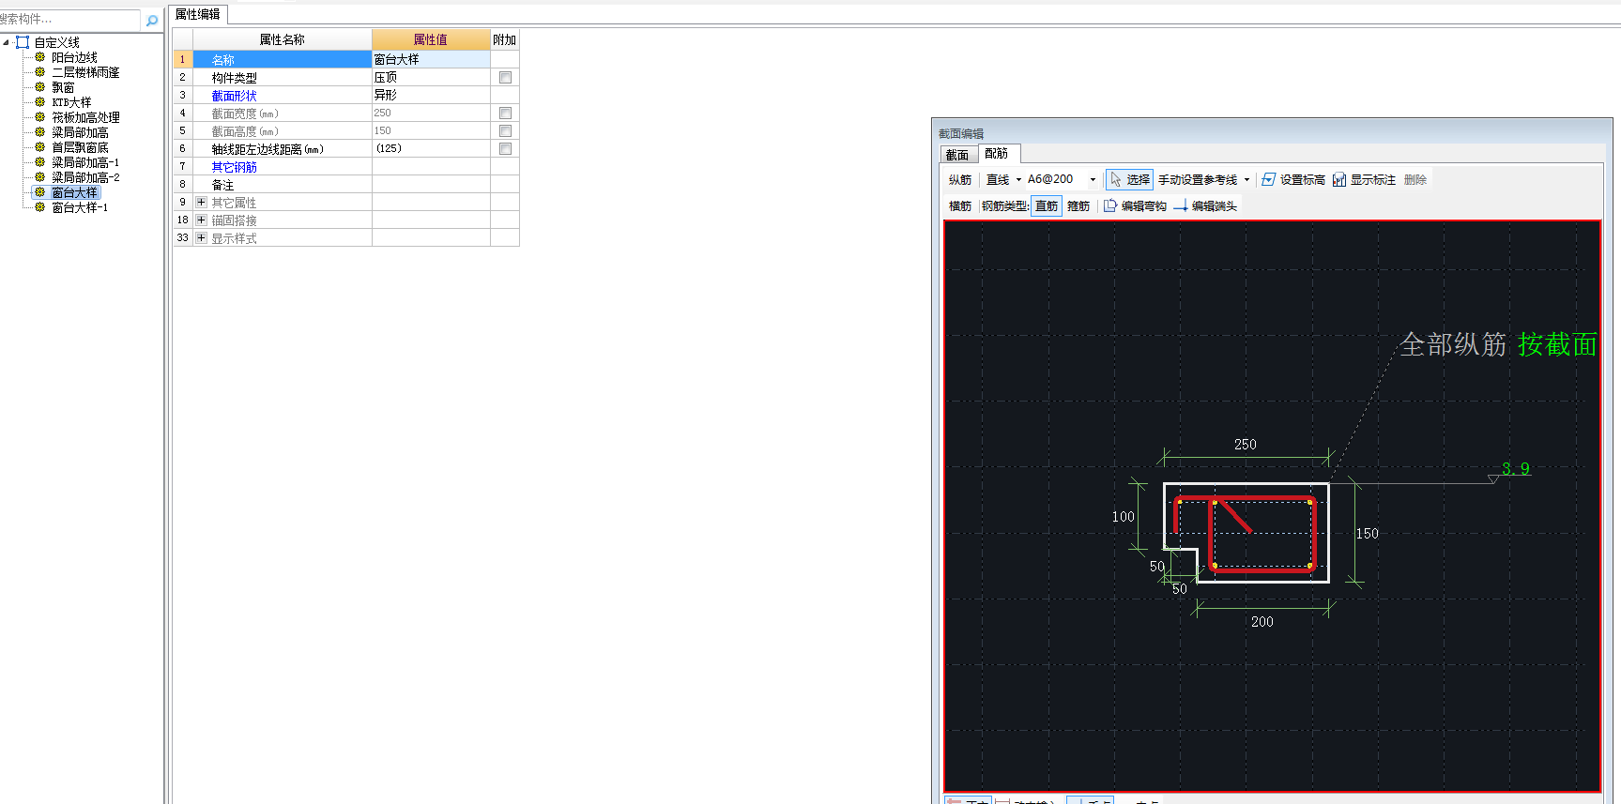Viewport: 1621px width, 804px height.
Task: Click the 编辑端头 end editing tool
Action: pos(1205,205)
